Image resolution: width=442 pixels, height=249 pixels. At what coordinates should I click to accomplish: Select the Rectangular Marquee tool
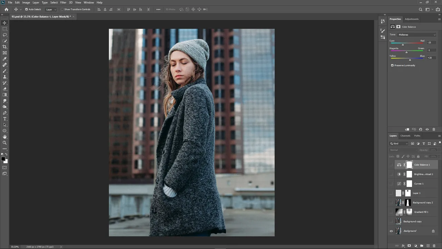[4, 29]
